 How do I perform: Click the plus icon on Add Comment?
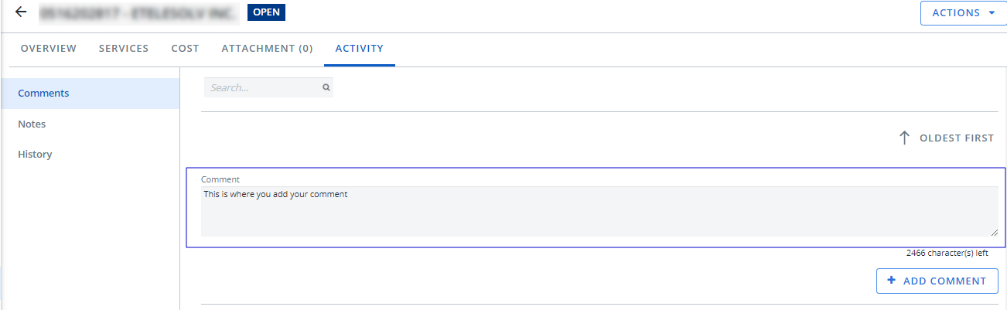[x=892, y=281]
